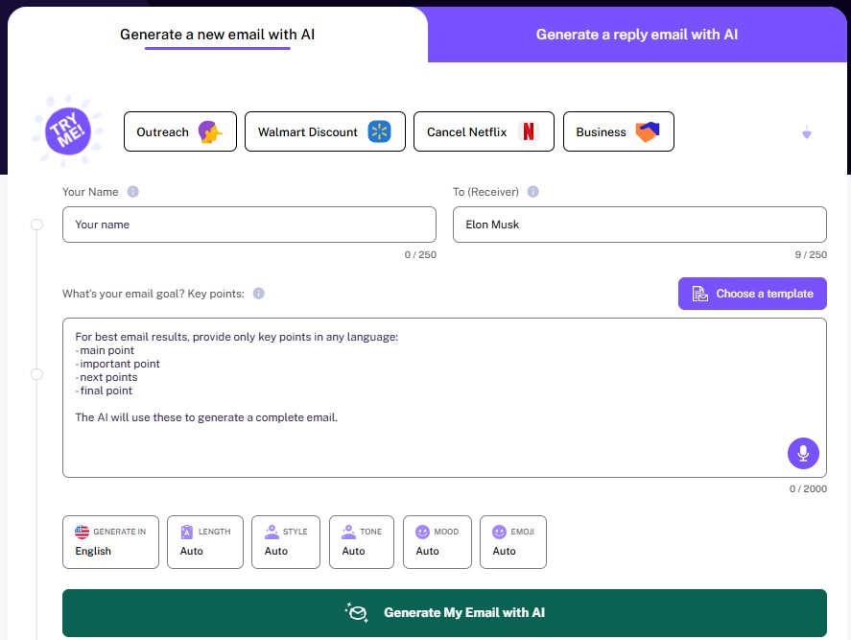The height and width of the screenshot is (640, 851).
Task: Pick the Business example preset
Action: tap(619, 131)
